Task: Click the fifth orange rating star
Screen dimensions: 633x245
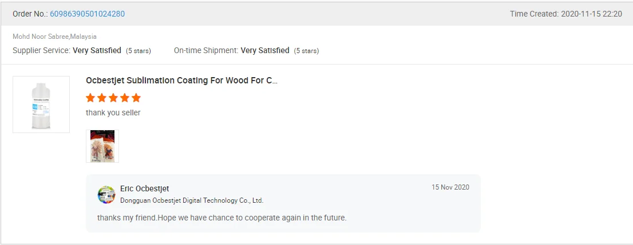Action: tap(136, 98)
